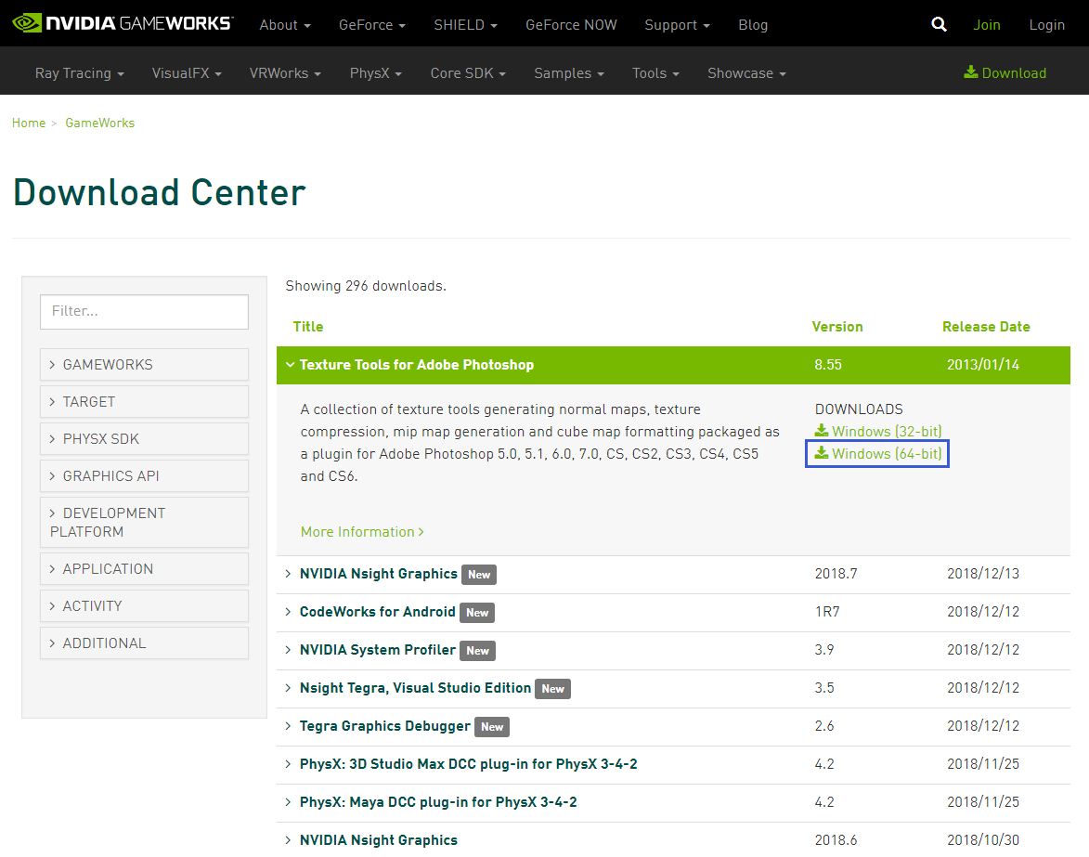Sort downloads by Release Date column
This screenshot has height=857, width=1089.
pyautogui.click(x=986, y=327)
